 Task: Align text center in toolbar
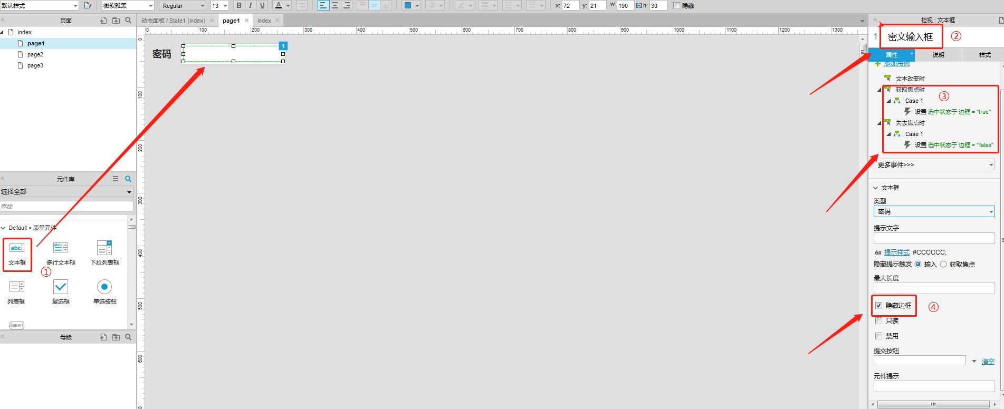point(335,5)
